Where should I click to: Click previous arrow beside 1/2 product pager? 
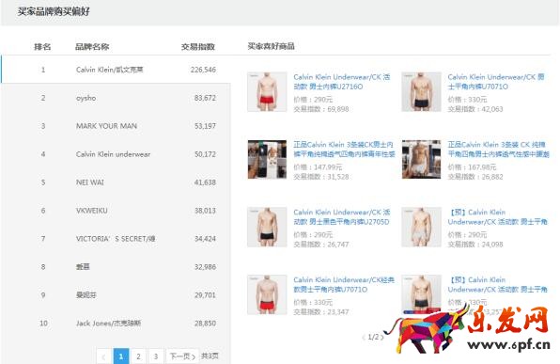tap(364, 337)
